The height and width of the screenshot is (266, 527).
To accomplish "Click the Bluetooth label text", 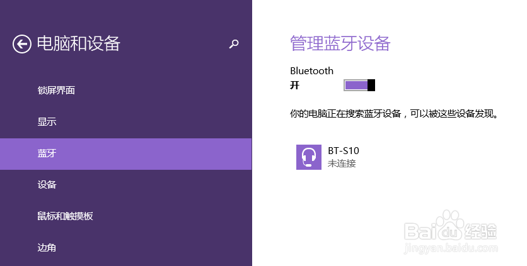I will [311, 71].
